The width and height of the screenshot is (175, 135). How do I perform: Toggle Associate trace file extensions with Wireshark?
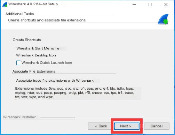click(55, 81)
